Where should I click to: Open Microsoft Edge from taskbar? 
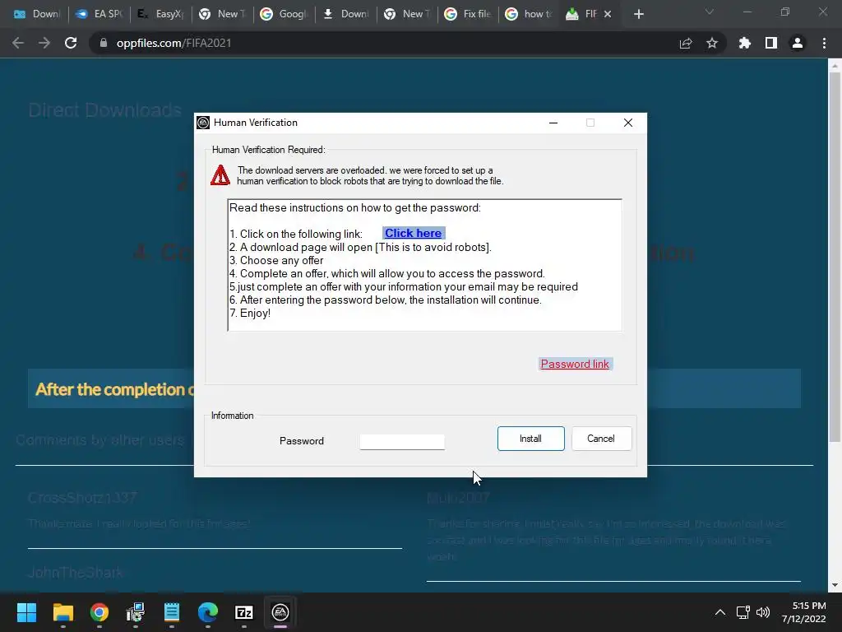tap(208, 612)
